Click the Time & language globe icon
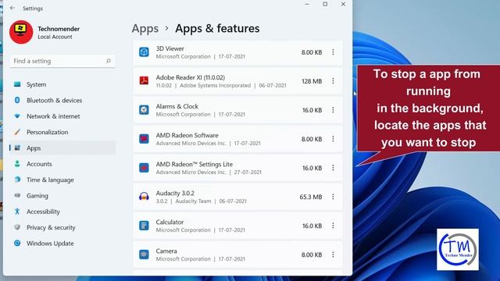500x281 pixels. tap(17, 180)
